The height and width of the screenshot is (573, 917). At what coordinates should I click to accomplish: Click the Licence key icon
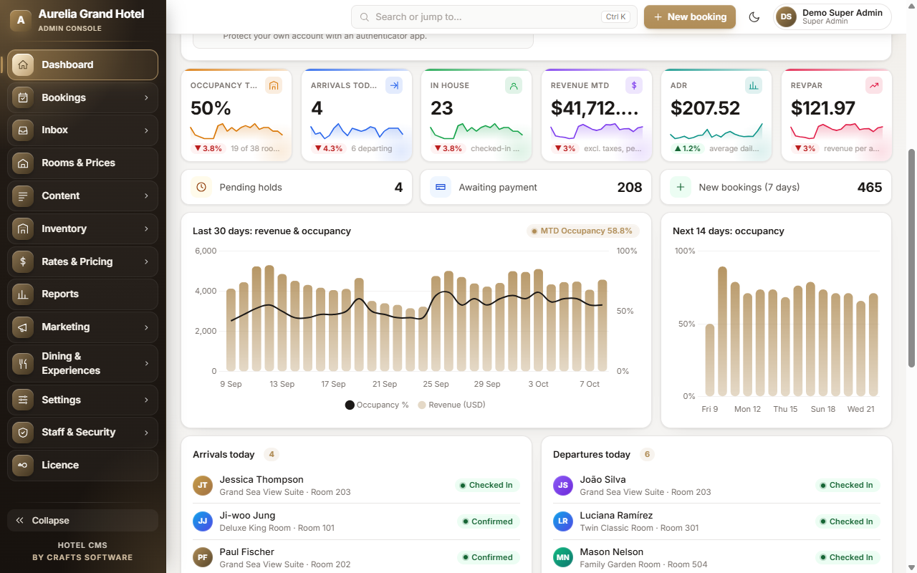coord(23,465)
